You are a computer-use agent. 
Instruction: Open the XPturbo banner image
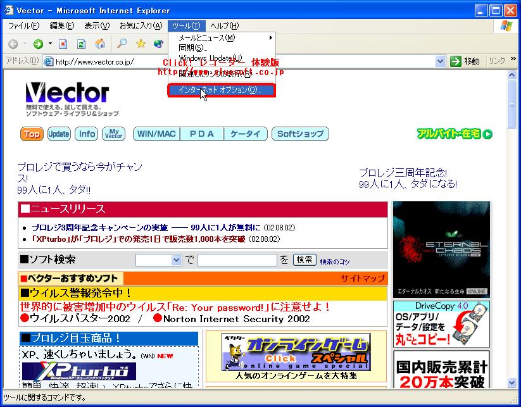[x=79, y=371]
